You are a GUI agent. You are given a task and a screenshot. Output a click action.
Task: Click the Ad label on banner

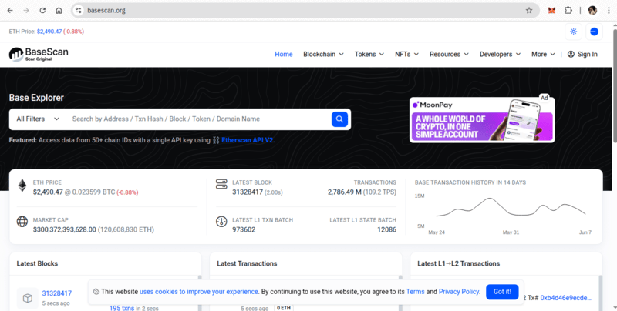pyautogui.click(x=545, y=98)
